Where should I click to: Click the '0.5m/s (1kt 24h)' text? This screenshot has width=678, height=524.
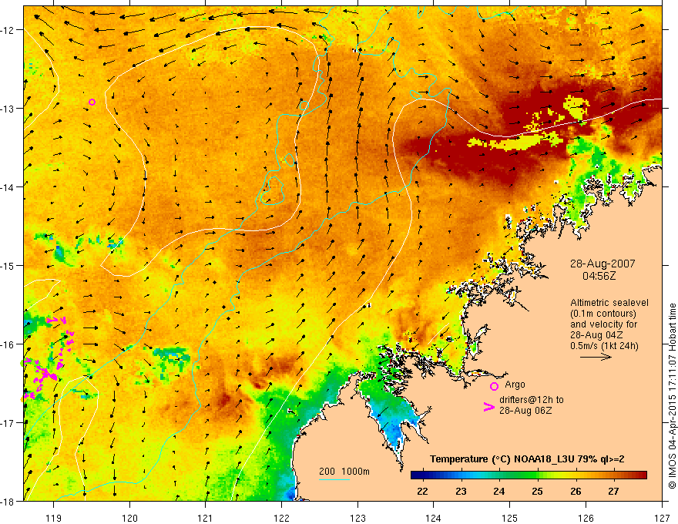(604, 346)
